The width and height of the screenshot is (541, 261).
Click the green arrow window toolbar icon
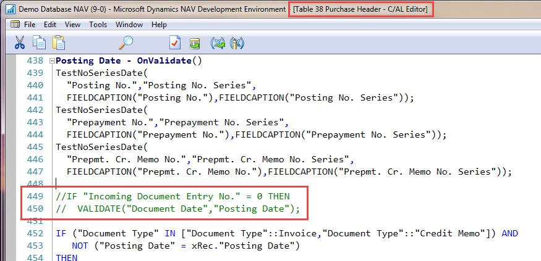(195, 43)
